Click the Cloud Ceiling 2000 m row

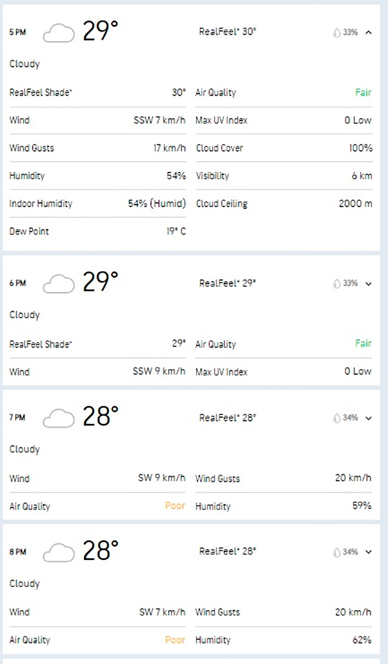click(x=284, y=204)
